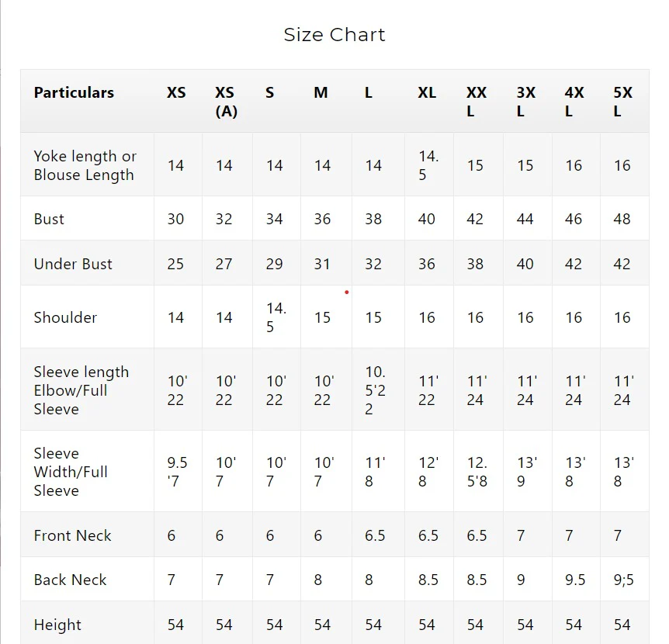
Task: Click the Bust value 48 for 5XL
Action: (622, 219)
